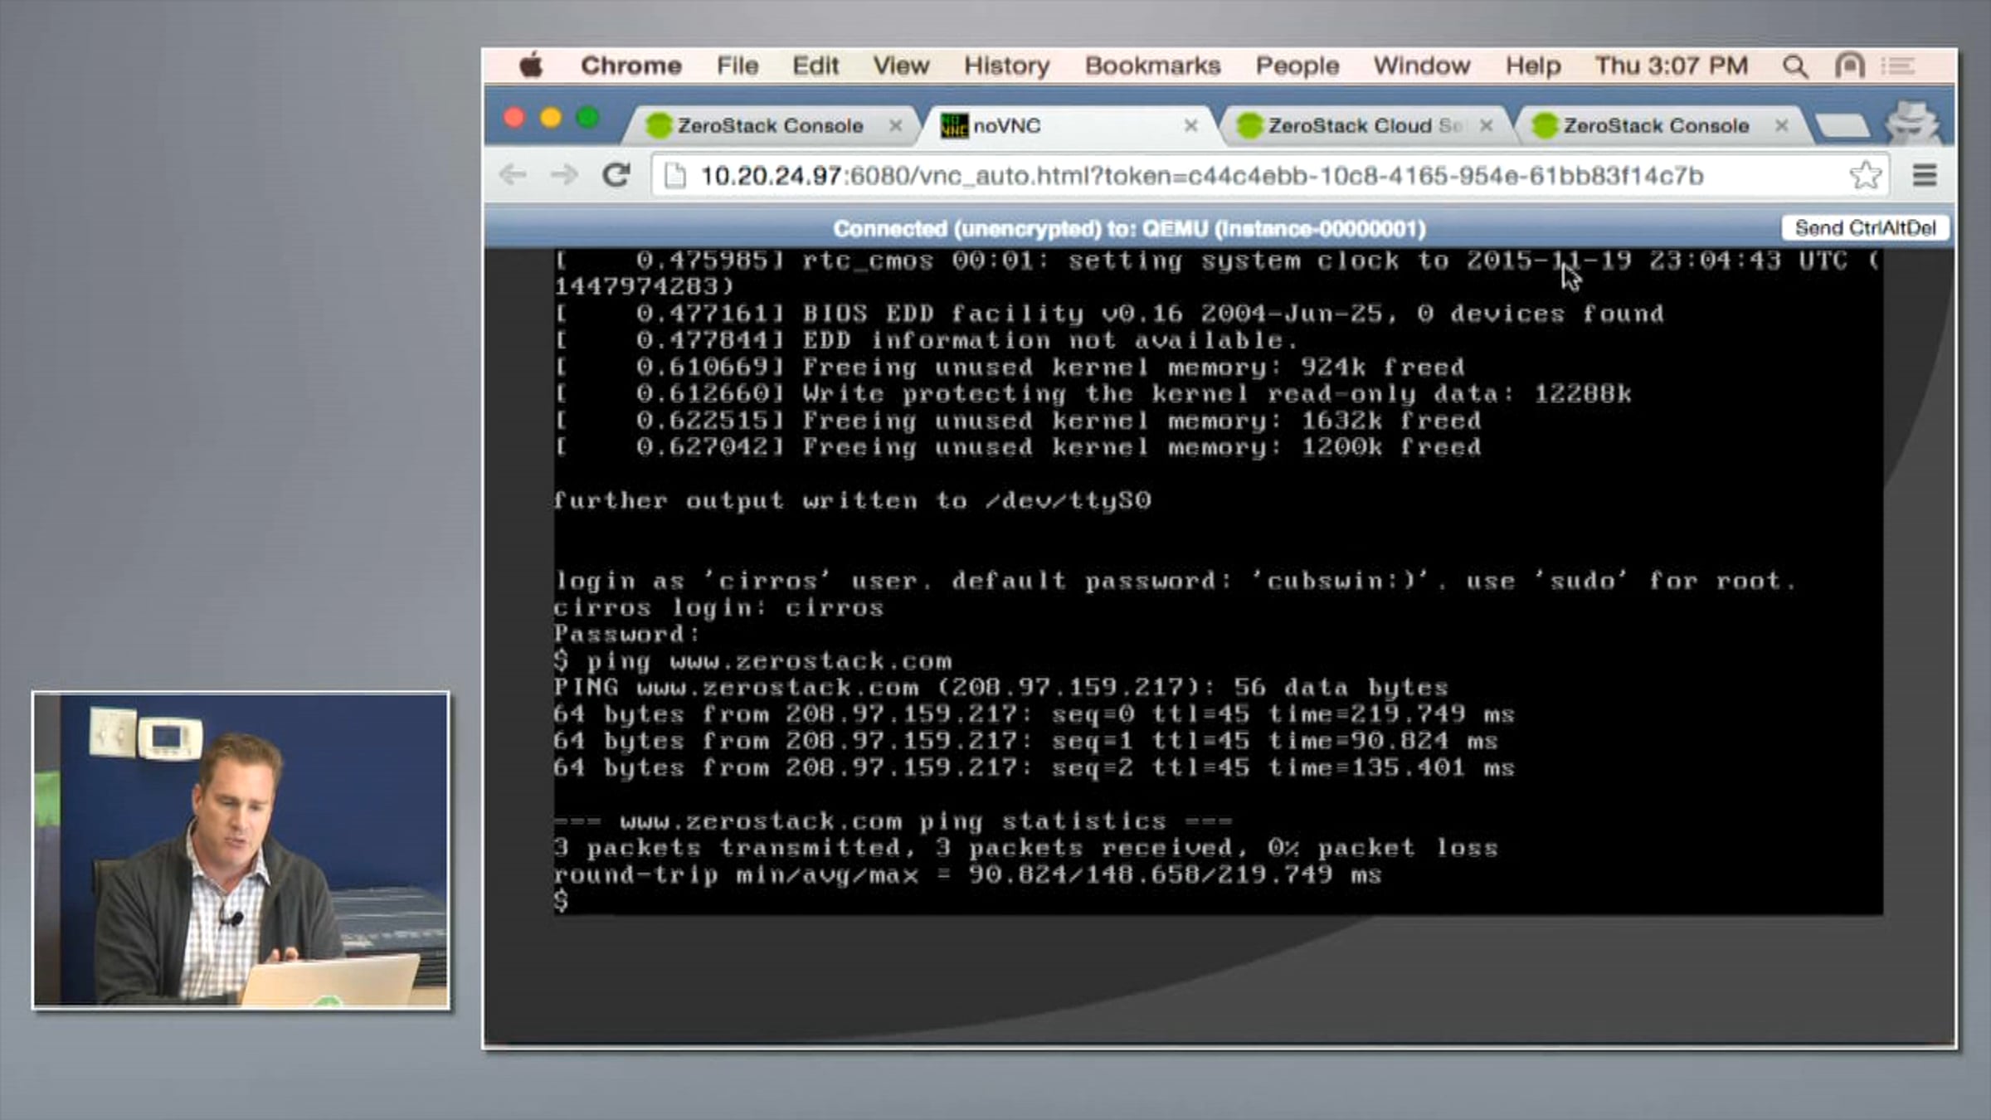This screenshot has width=1991, height=1120.
Task: Click the page icon in the address bar
Action: click(x=675, y=176)
